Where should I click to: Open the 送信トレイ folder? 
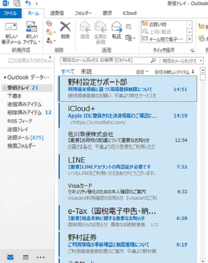tap(18, 129)
